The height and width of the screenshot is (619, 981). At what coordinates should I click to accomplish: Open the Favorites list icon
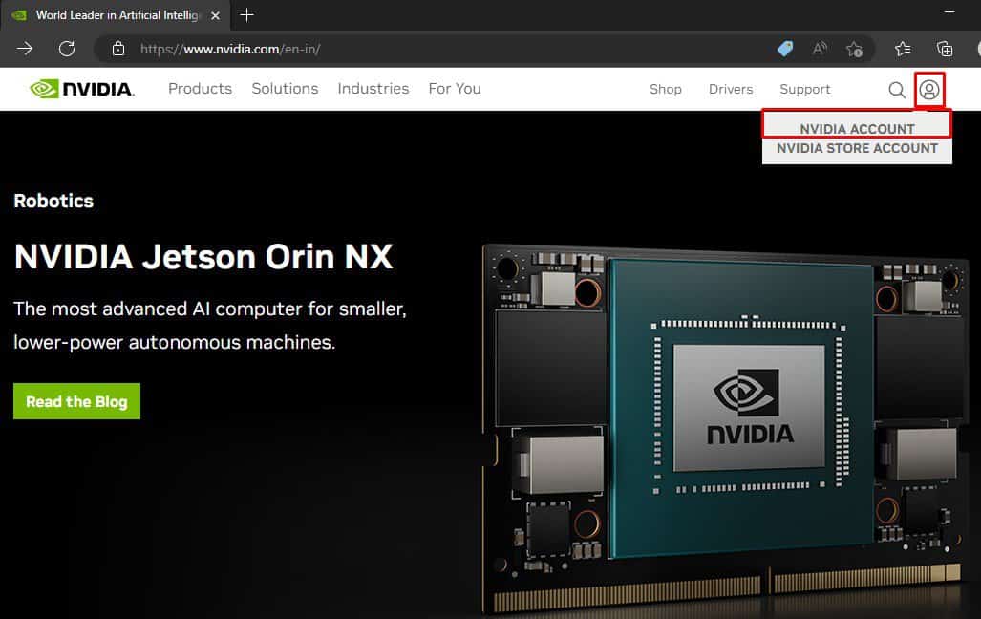903,49
